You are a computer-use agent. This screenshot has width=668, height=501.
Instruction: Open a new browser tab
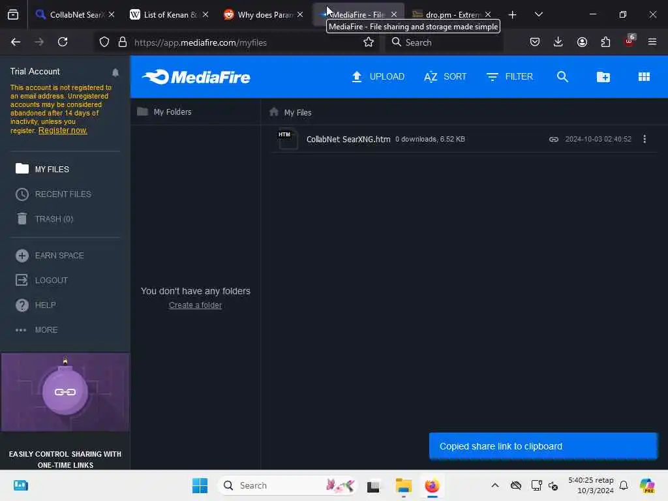tap(512, 15)
